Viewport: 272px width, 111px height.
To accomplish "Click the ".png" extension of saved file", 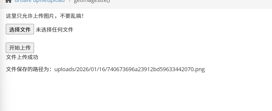I will click(199, 69).
